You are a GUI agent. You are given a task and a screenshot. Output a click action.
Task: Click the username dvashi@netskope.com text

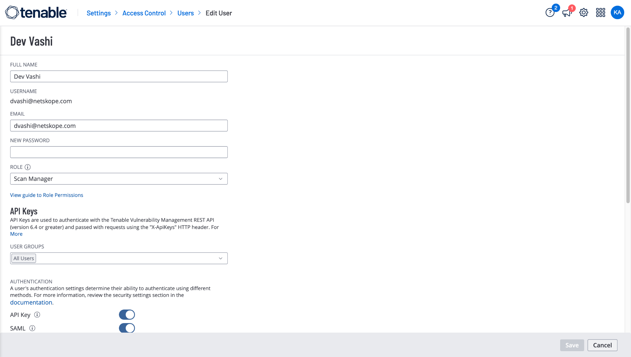[x=41, y=101]
